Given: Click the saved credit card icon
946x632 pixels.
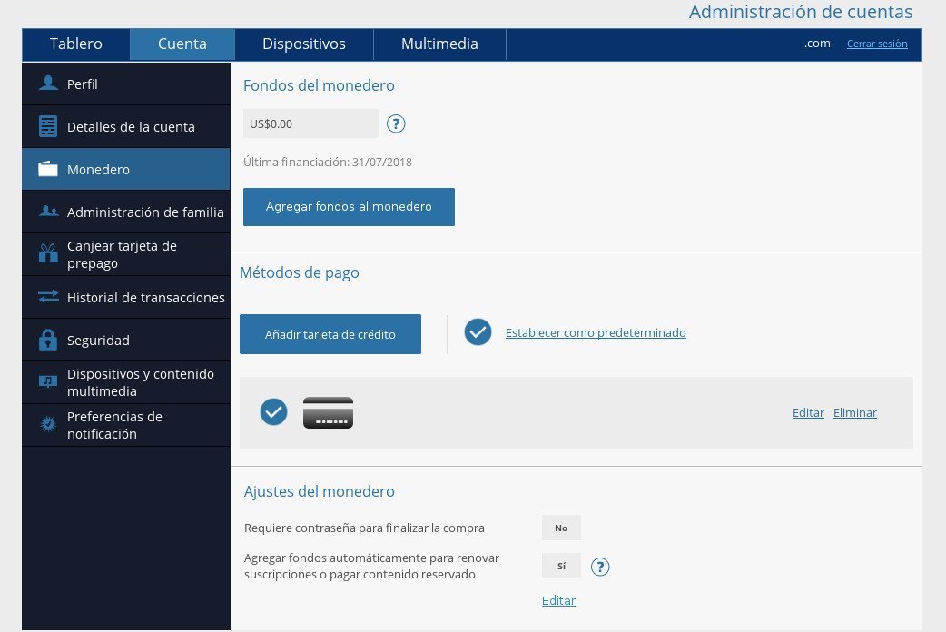Looking at the screenshot, I should point(329,413).
